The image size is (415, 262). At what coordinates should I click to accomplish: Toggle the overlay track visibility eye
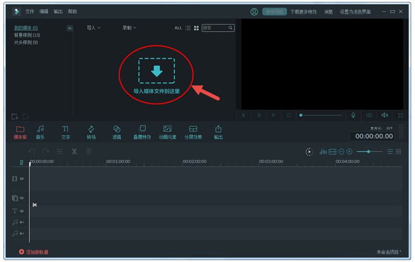pos(22,198)
